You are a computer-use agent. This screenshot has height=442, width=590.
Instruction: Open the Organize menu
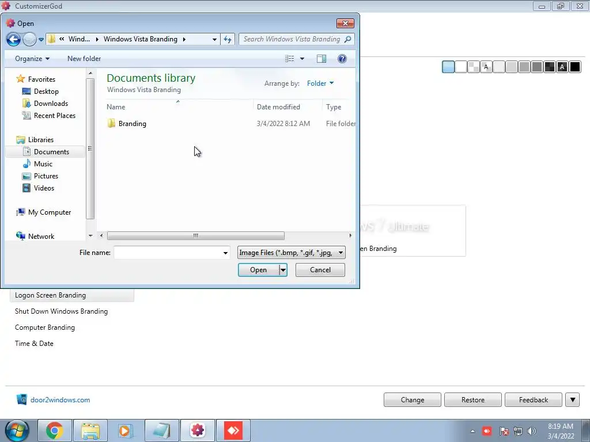pos(32,59)
